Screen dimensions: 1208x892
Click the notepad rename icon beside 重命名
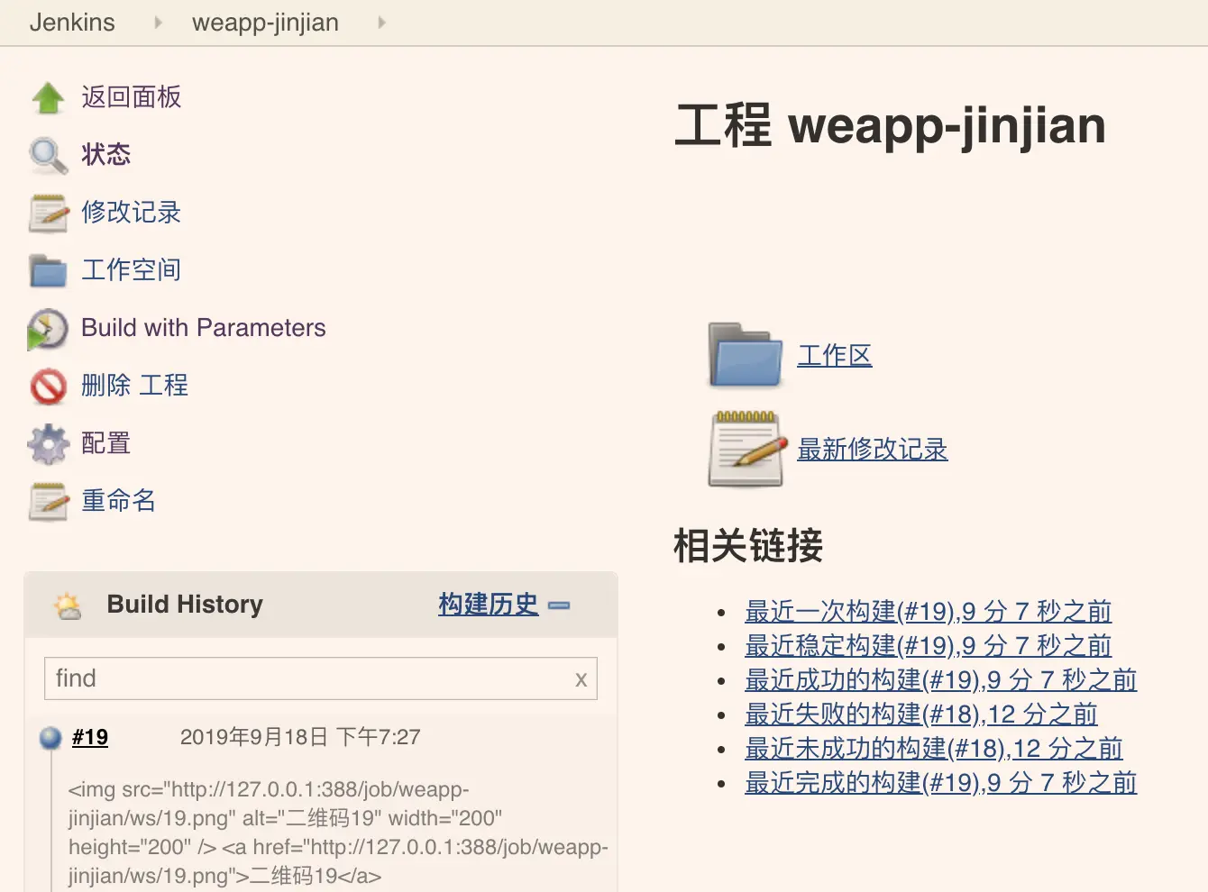(x=48, y=502)
